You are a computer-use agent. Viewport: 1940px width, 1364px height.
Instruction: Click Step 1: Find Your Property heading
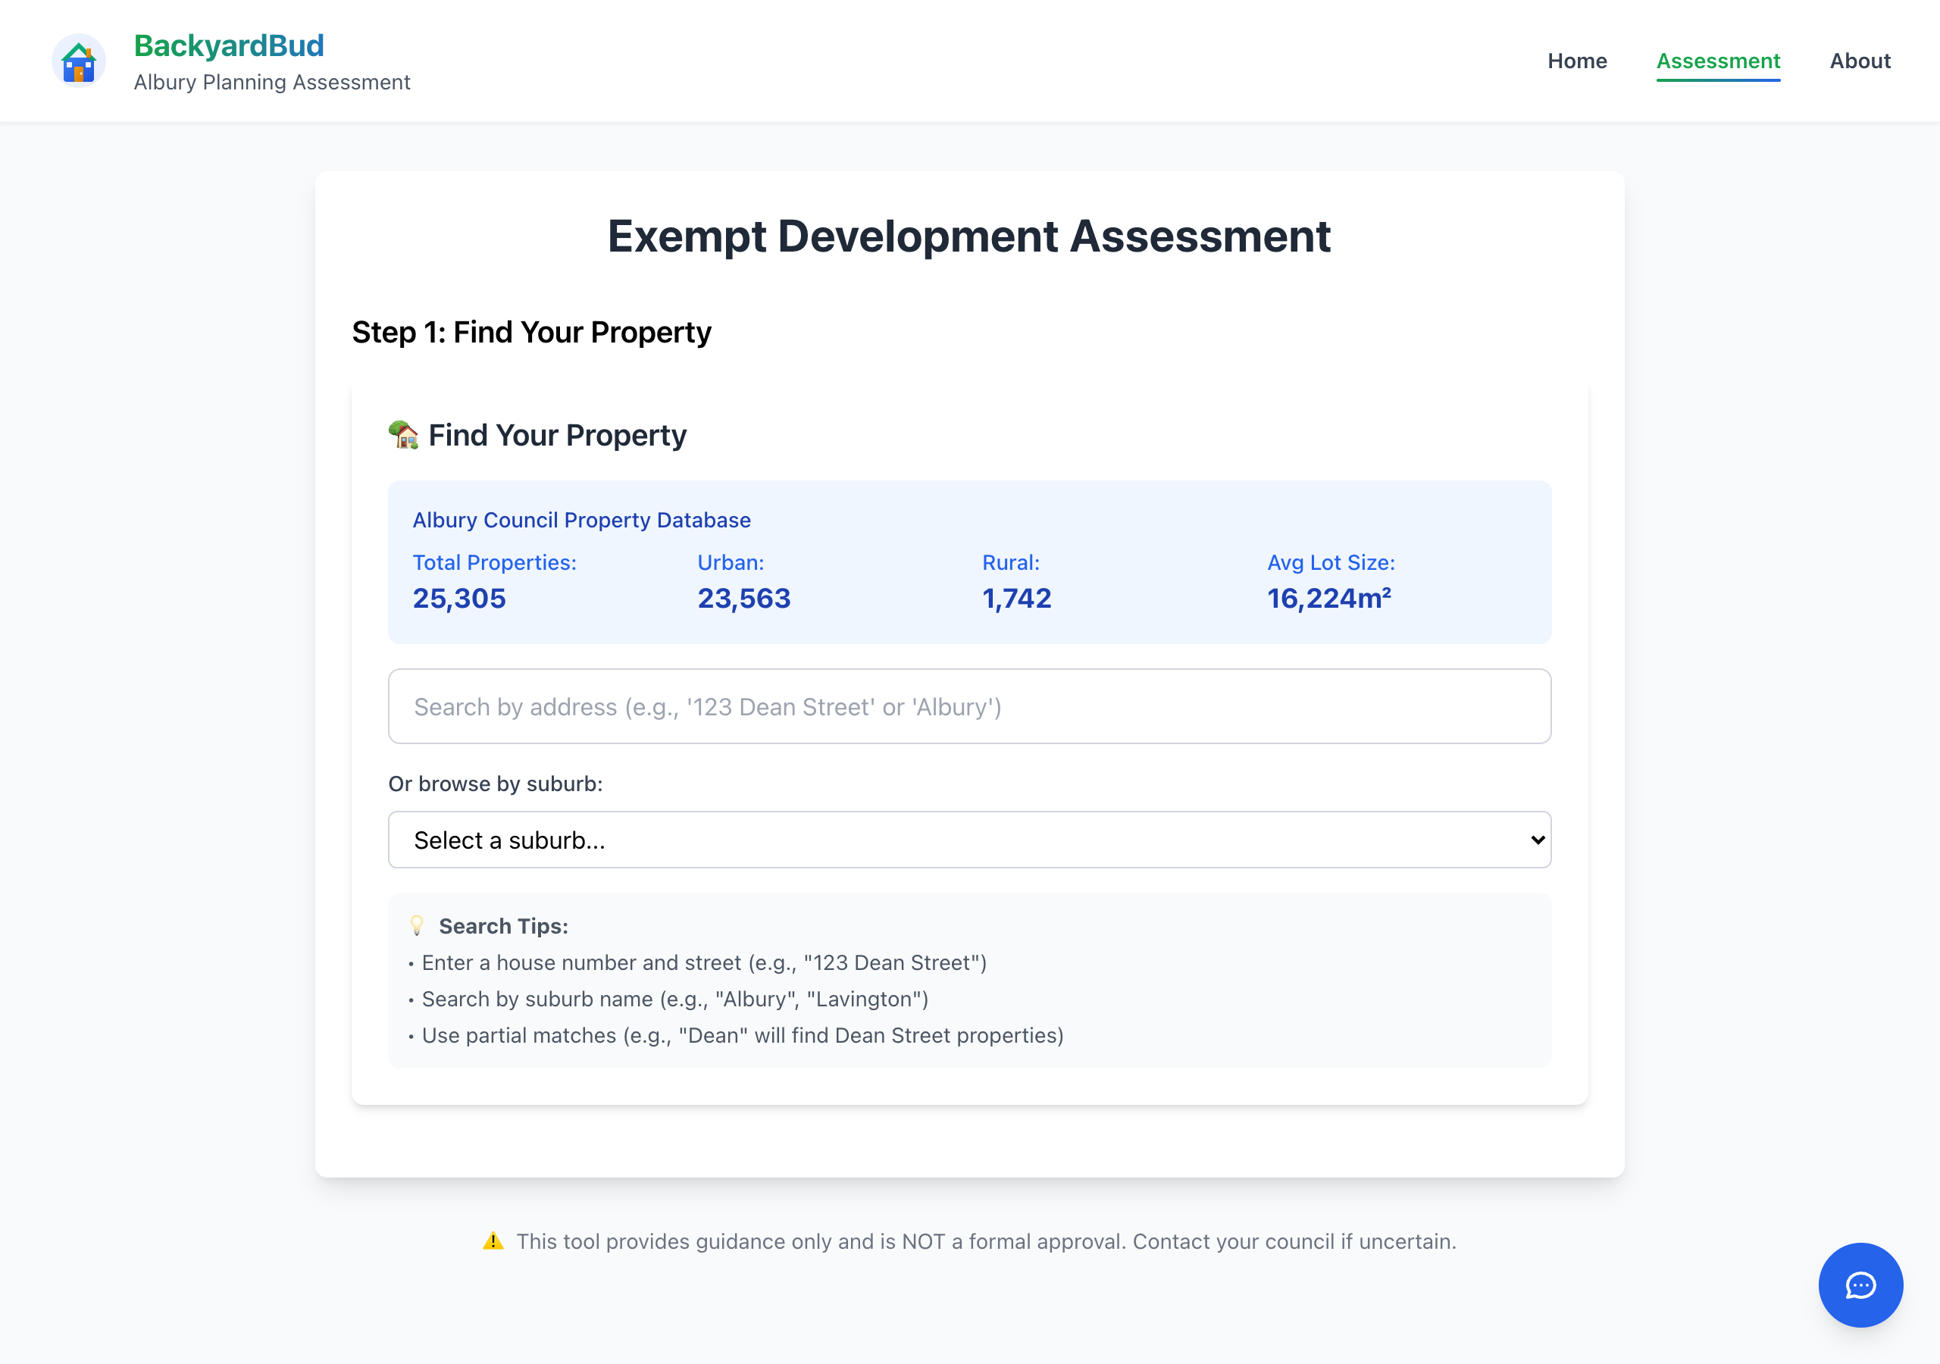coord(531,332)
